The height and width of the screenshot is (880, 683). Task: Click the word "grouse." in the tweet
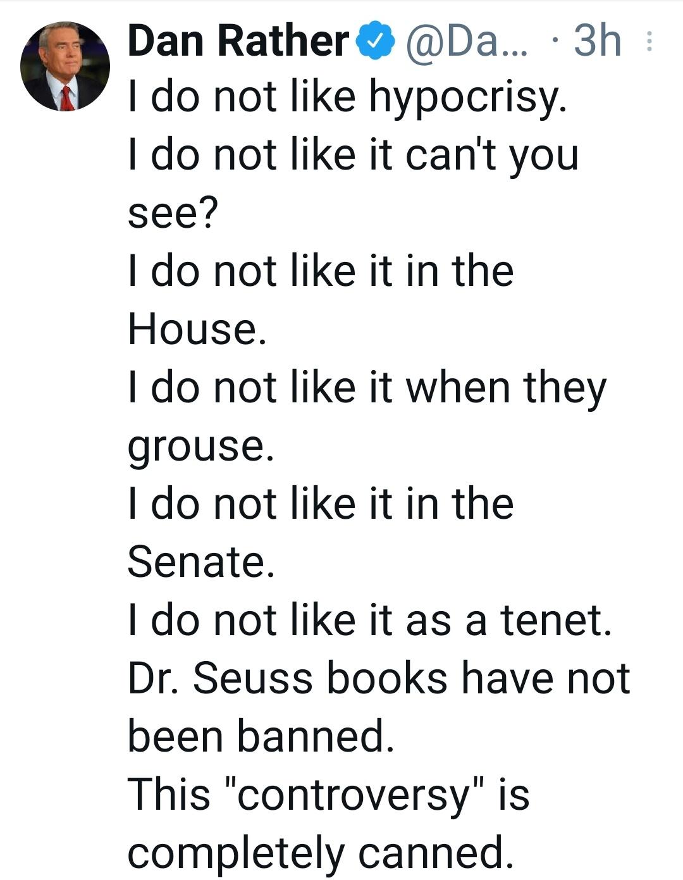click(x=201, y=446)
